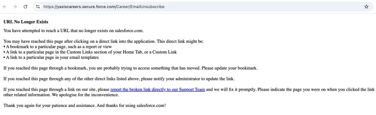Select the 'URL No Longer Exists' heading
This screenshot has width=376, height=115.
point(25,22)
